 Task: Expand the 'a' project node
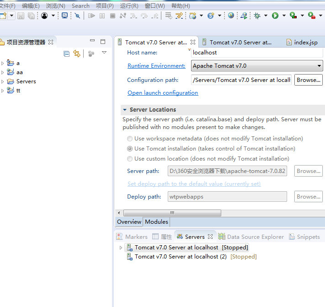coord(2,63)
